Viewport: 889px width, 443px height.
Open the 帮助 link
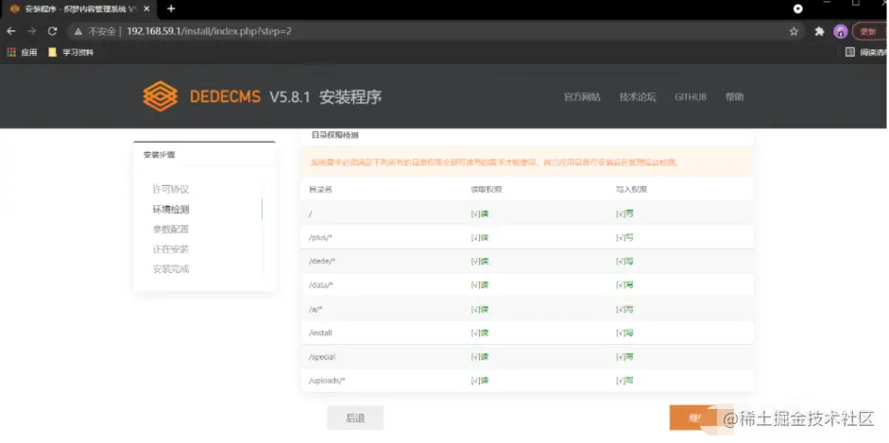pos(735,97)
